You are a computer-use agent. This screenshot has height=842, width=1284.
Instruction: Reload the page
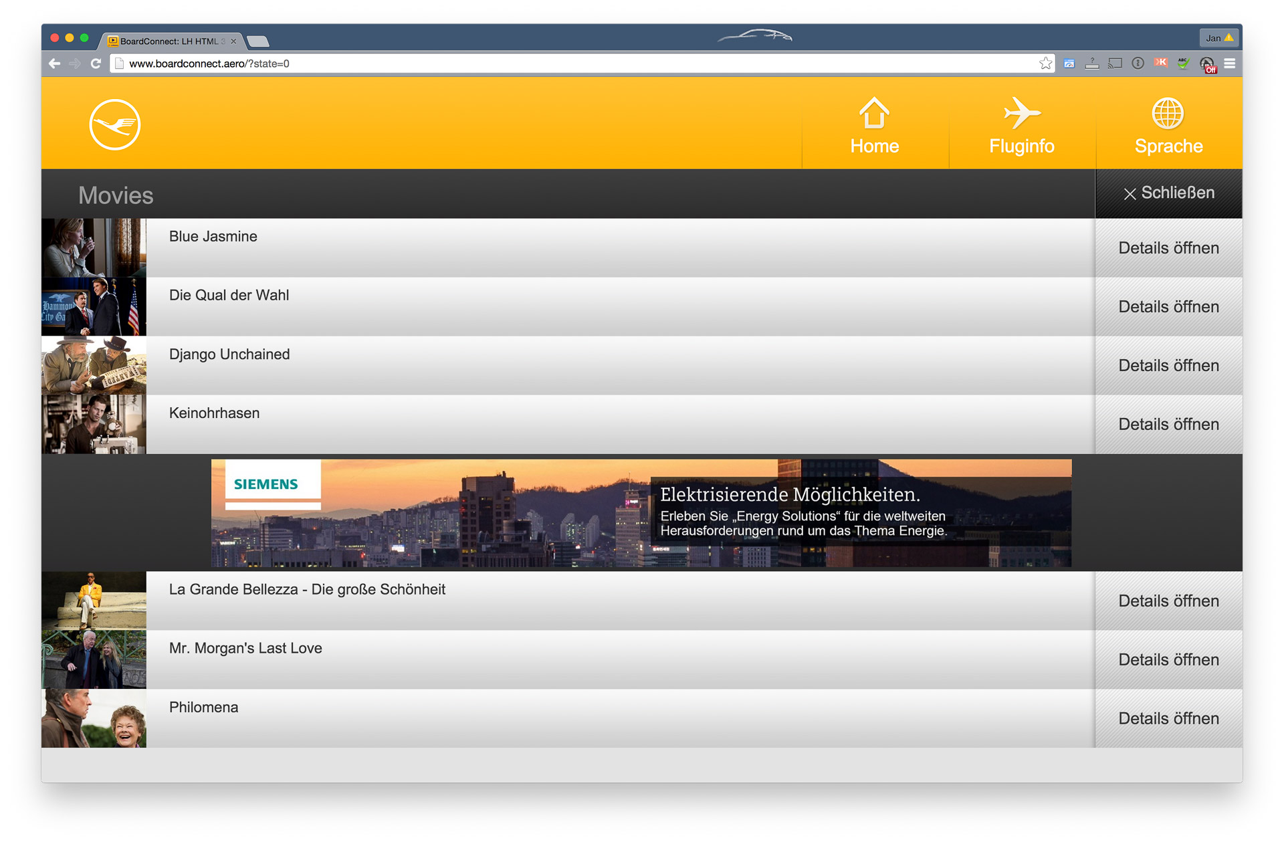(x=96, y=64)
